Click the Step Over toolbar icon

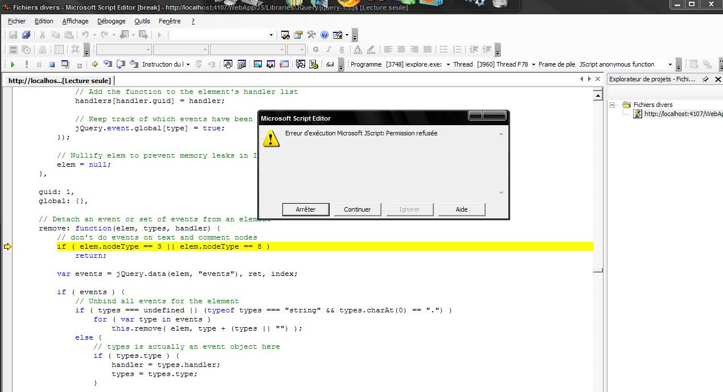(x=121, y=64)
